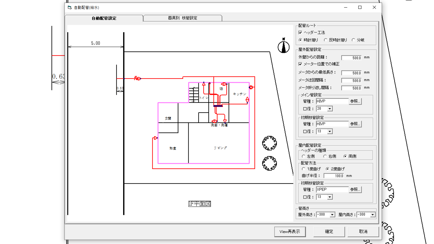Screen dimensions: 434x244
Task: Click the north arrow compass symbol
Action: pos(283,46)
